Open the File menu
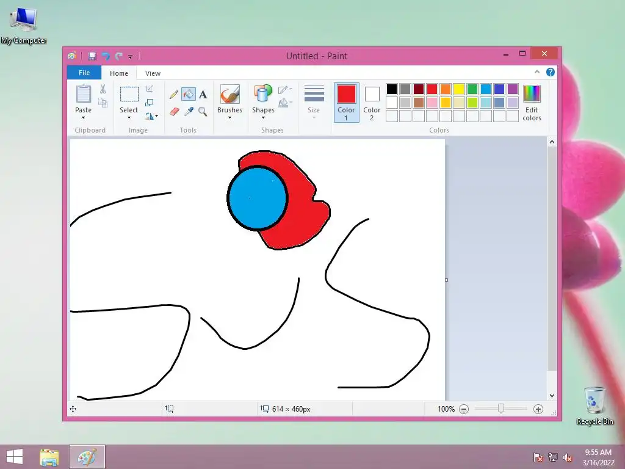 (84, 73)
